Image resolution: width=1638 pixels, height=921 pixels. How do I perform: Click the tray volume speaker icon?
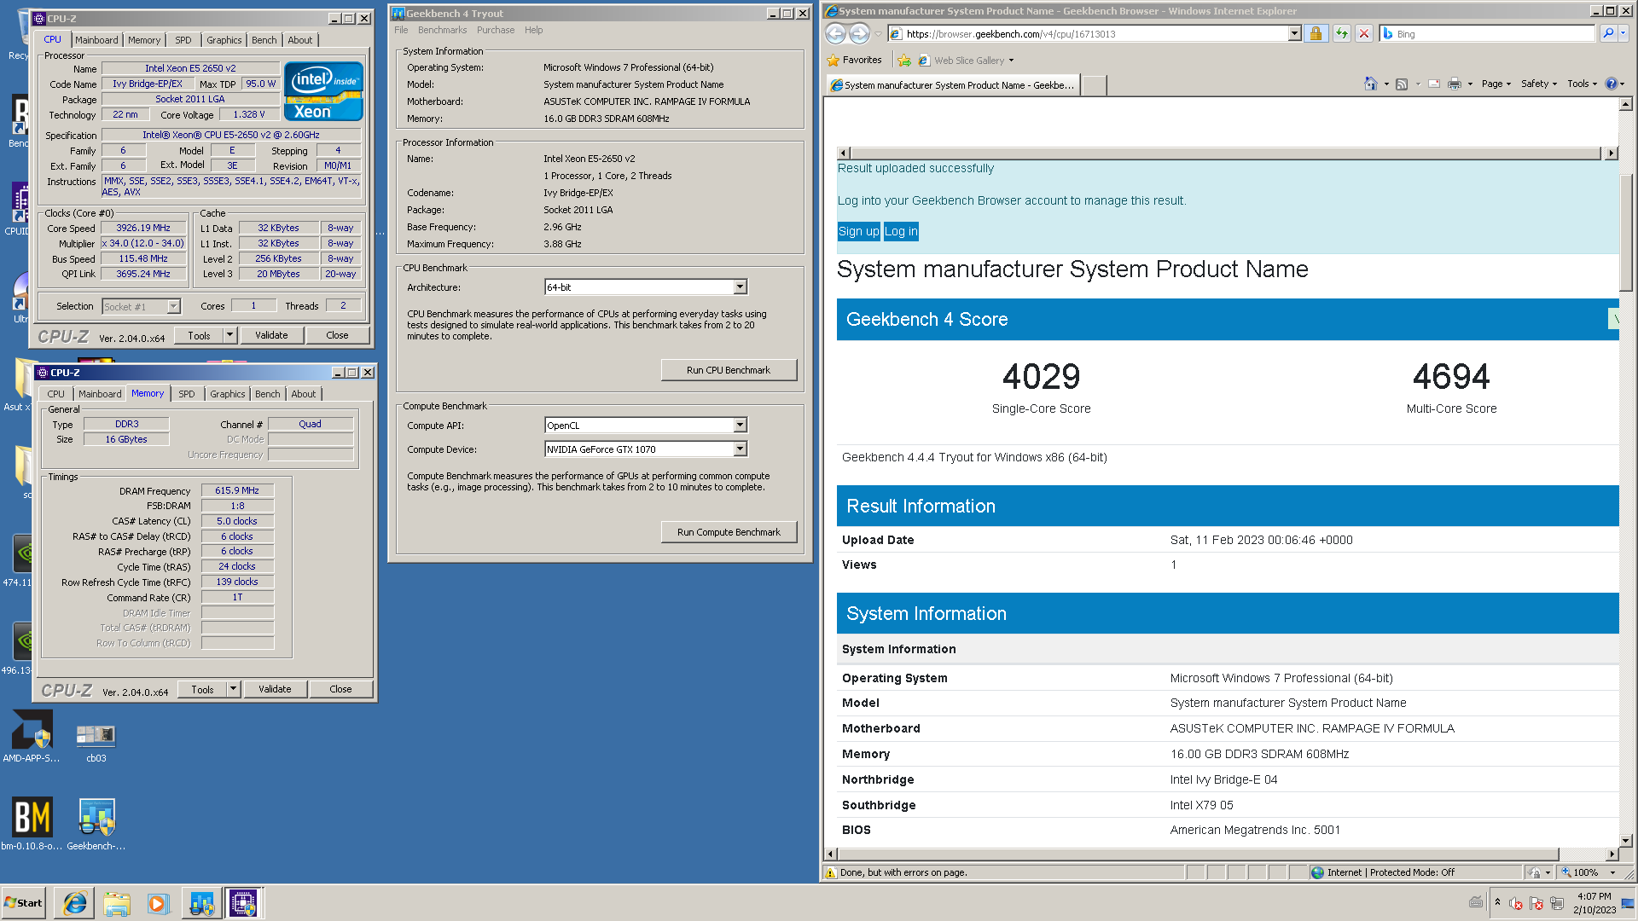[x=1515, y=903]
